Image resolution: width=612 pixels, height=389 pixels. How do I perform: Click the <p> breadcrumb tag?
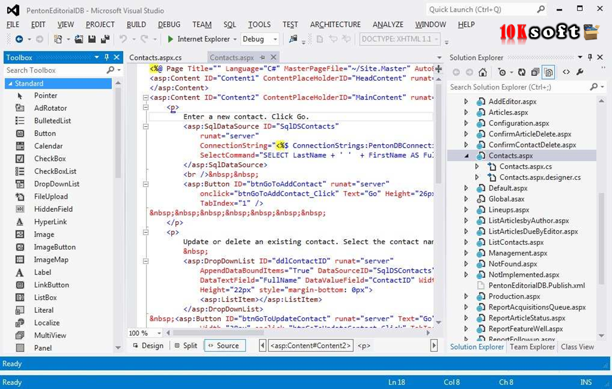[364, 346]
